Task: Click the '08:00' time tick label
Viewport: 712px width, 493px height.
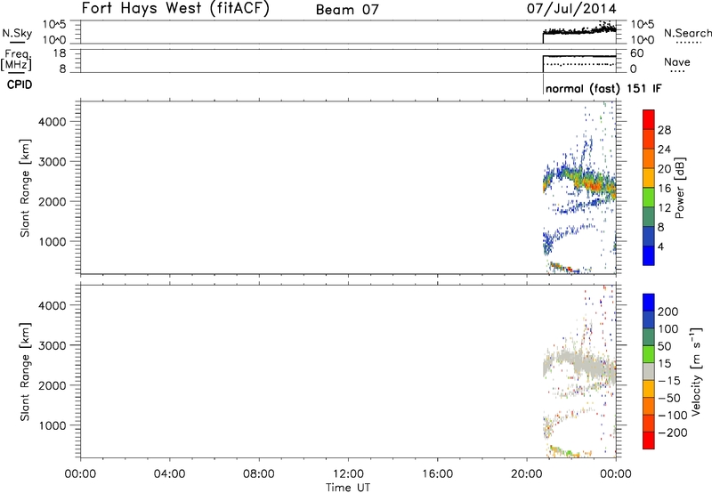Action: click(x=258, y=474)
